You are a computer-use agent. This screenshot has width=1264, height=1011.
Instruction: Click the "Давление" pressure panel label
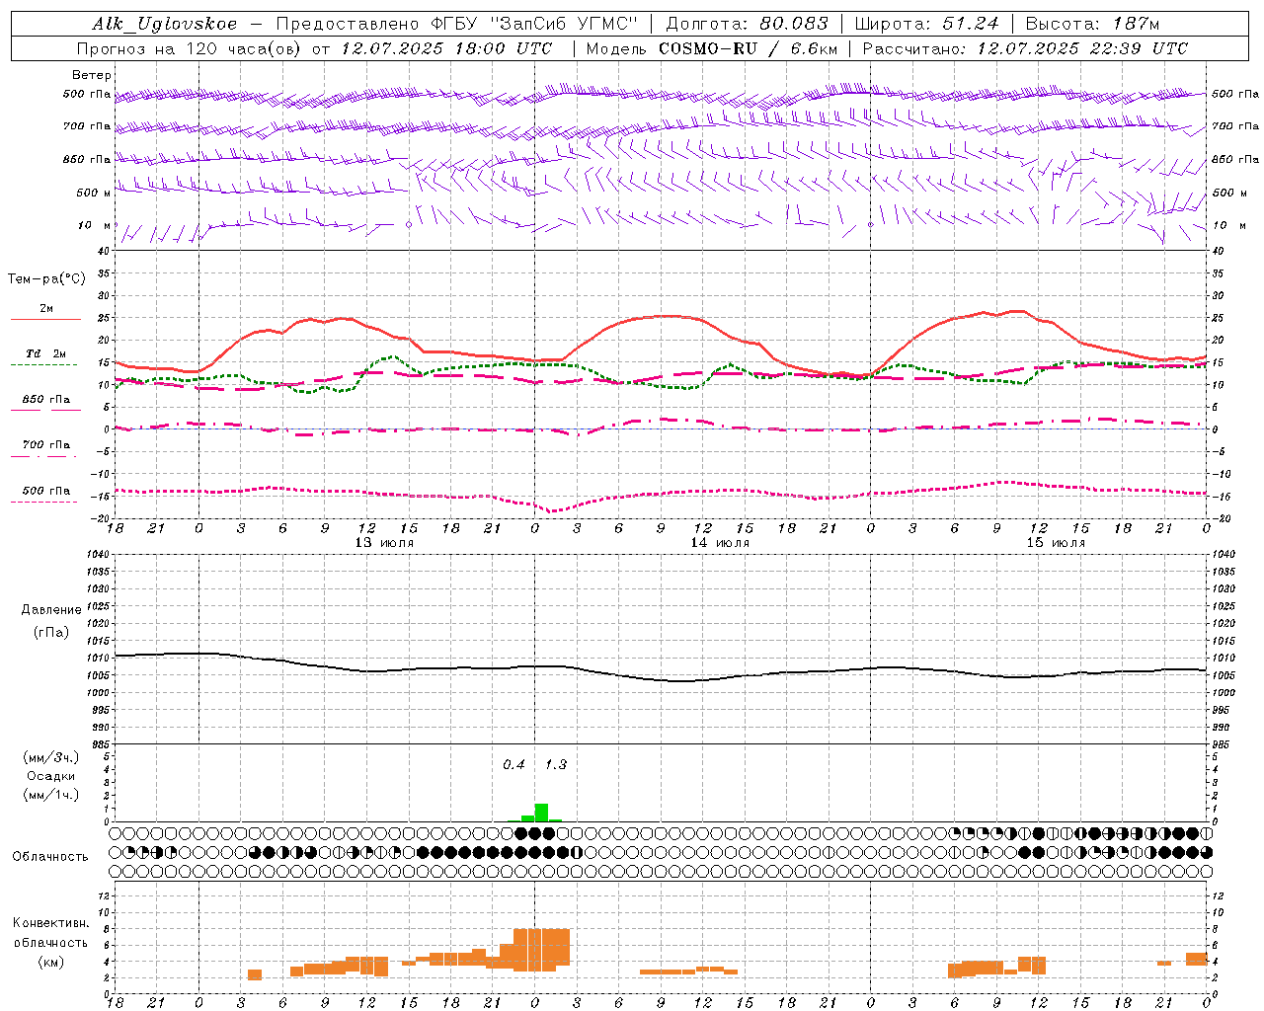tap(51, 610)
